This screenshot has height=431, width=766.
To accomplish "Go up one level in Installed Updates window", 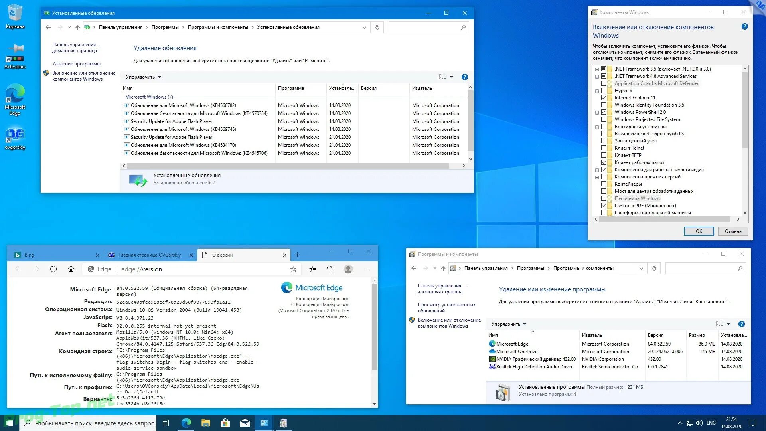I will (x=77, y=27).
